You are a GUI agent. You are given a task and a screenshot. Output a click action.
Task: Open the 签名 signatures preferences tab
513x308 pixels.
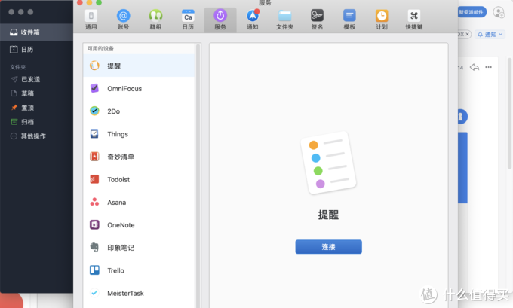point(317,20)
